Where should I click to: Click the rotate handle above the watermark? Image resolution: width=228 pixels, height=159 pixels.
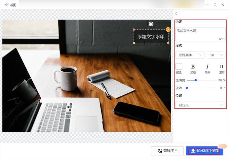tap(151, 24)
